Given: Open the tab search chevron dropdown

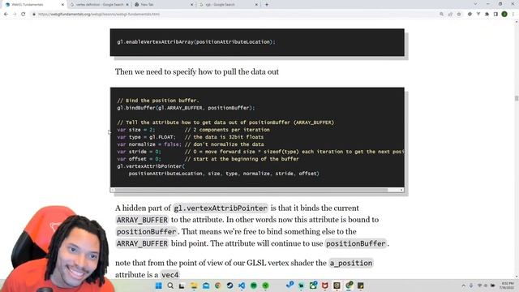Looking at the screenshot, I should (475, 4).
